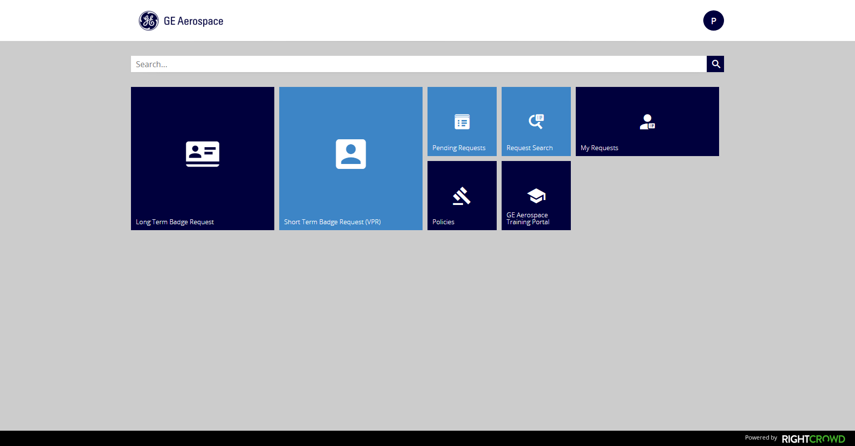Open the user profile avatar 'P'
The width and height of the screenshot is (855, 446).
click(x=713, y=21)
